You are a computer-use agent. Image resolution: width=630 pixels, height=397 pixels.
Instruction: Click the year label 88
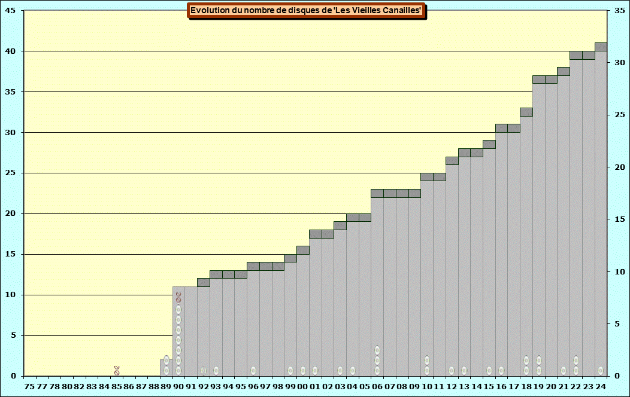point(153,387)
